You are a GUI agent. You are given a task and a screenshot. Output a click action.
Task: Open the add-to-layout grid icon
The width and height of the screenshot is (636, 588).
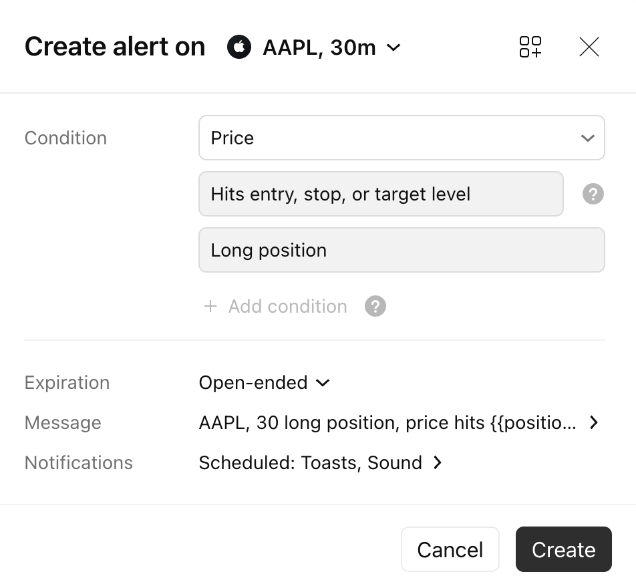coord(530,47)
